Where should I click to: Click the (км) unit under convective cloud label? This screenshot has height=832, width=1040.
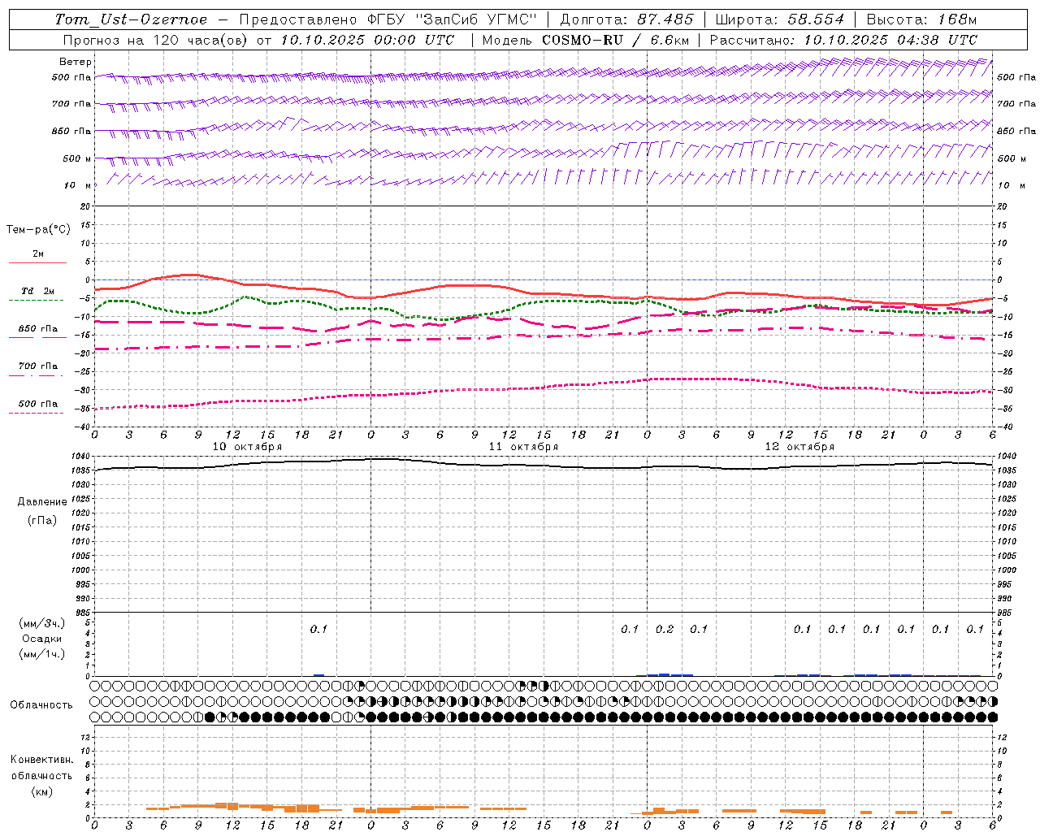pos(41,791)
